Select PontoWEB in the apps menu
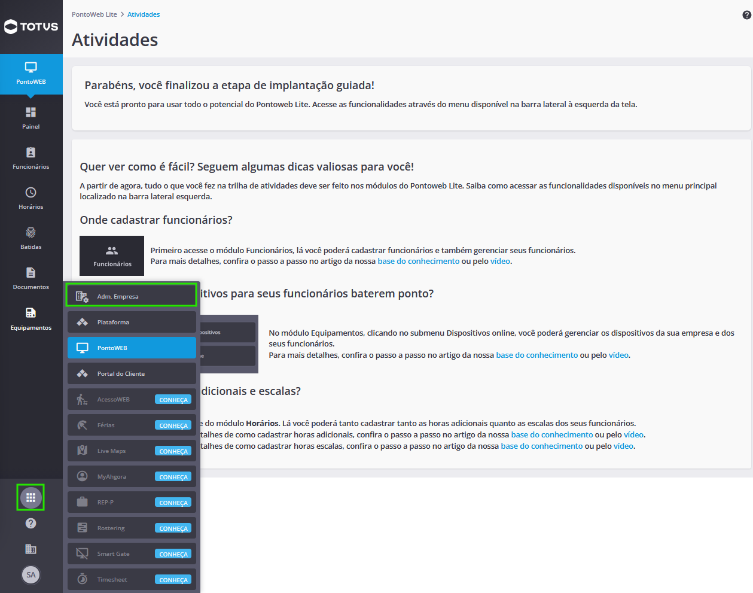Image resolution: width=753 pixels, height=593 pixels. [x=132, y=348]
